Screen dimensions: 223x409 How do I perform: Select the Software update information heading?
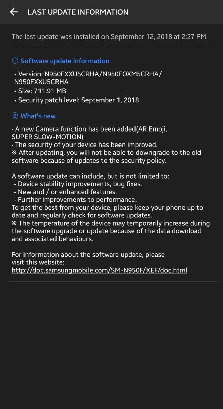tap(65, 61)
